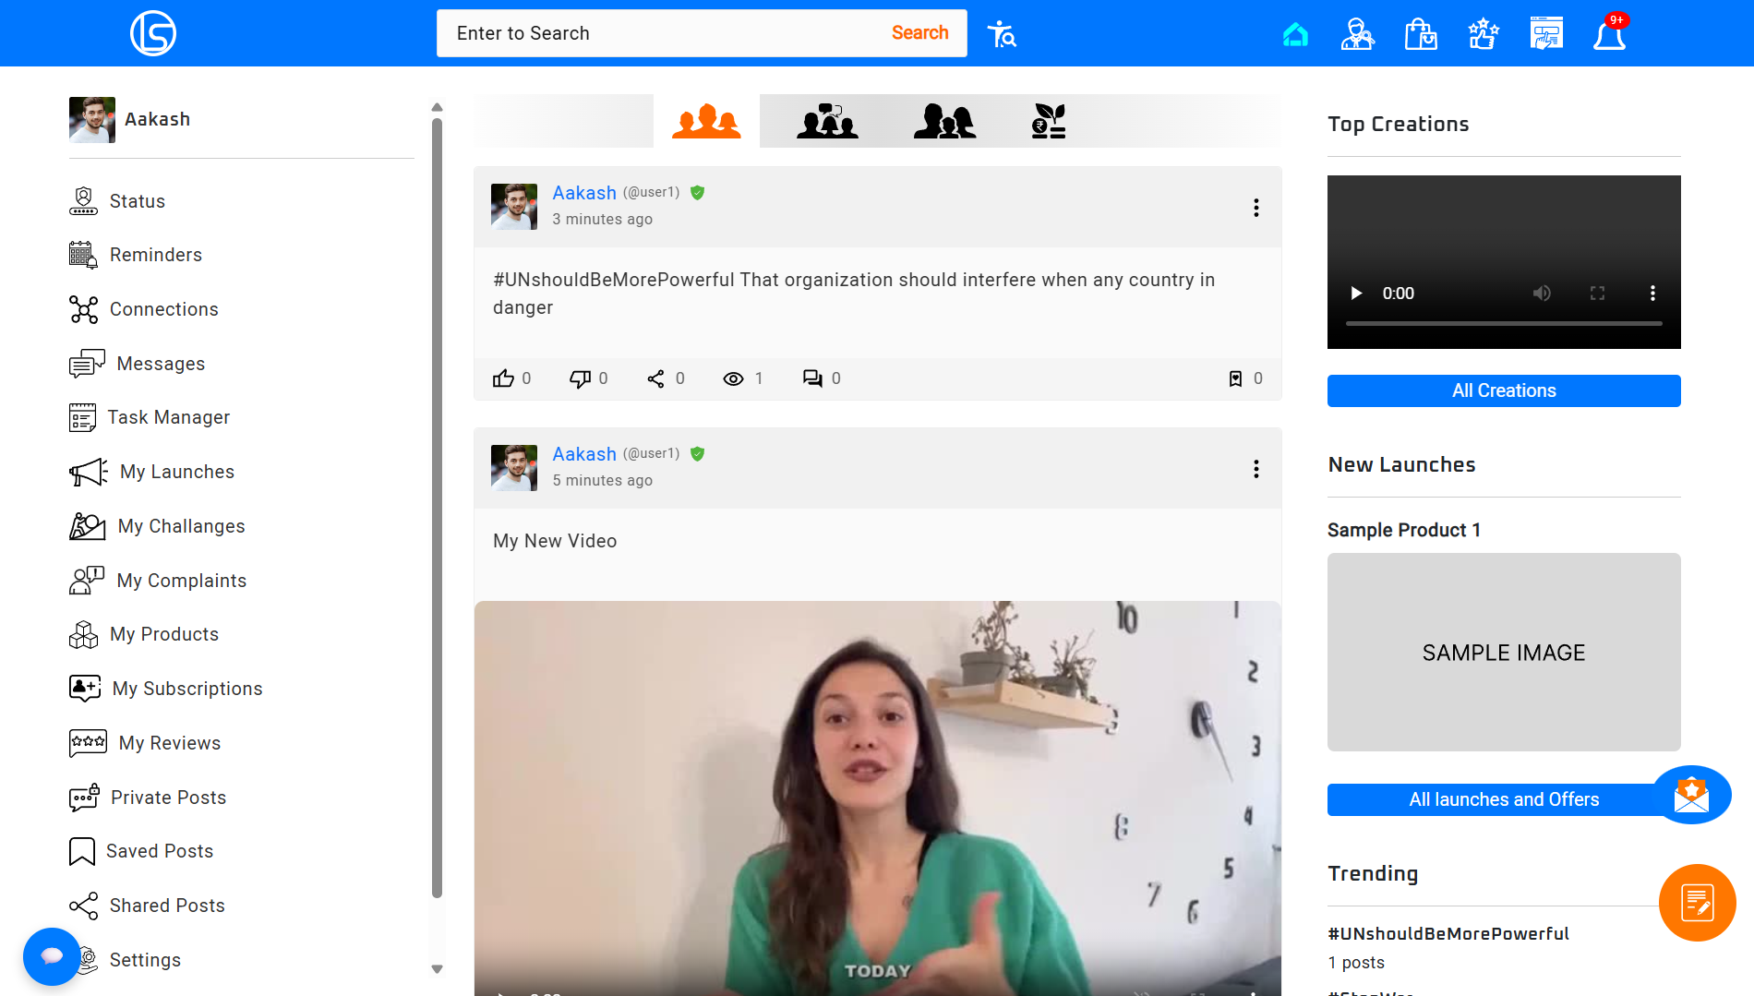Open Task Manager in the sidebar

tap(168, 417)
